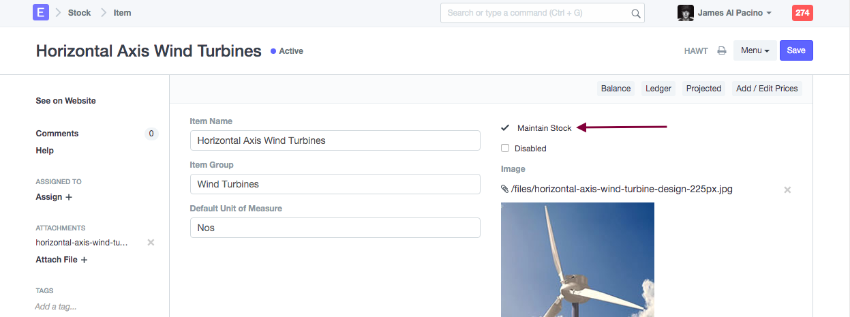
Task: Open the Ledger report button
Action: (658, 89)
